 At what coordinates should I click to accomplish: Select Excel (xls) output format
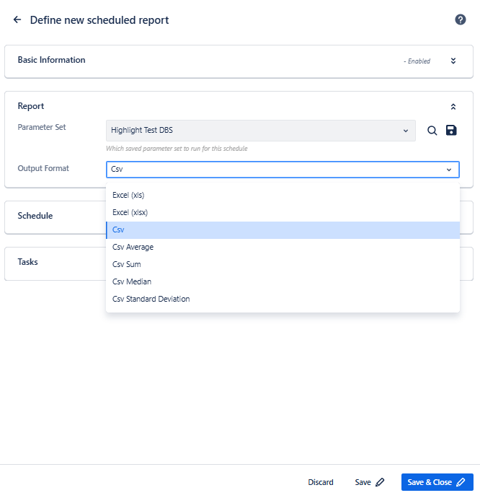coord(130,195)
